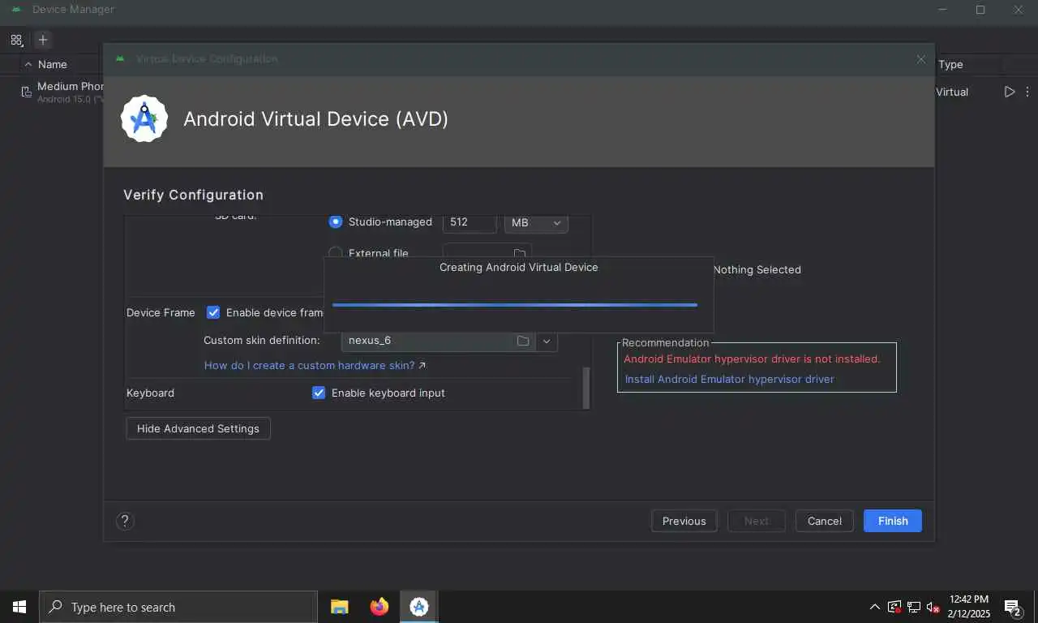Viewport: 1038px width, 623px height.
Task: Toggle Enable device frame checkbox
Action: point(213,312)
